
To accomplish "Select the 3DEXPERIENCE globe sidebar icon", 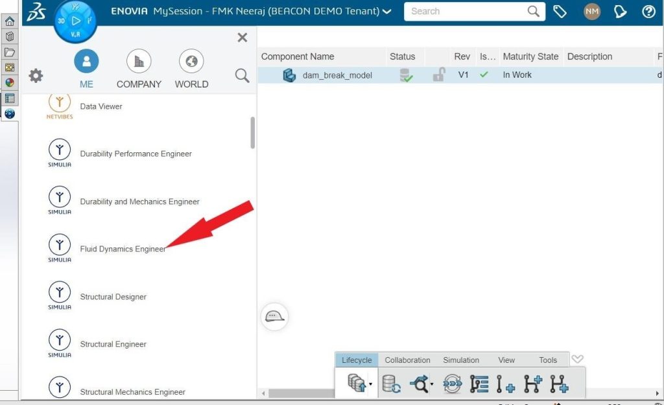I will [9, 113].
